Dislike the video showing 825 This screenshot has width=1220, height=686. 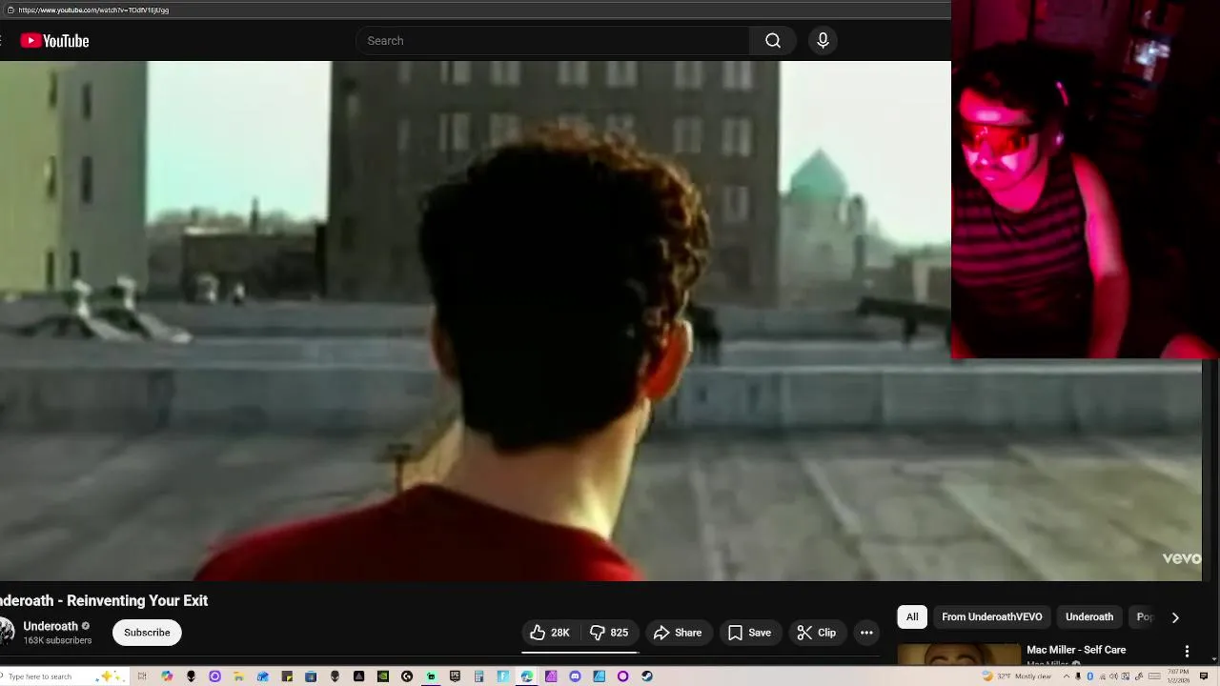(608, 633)
